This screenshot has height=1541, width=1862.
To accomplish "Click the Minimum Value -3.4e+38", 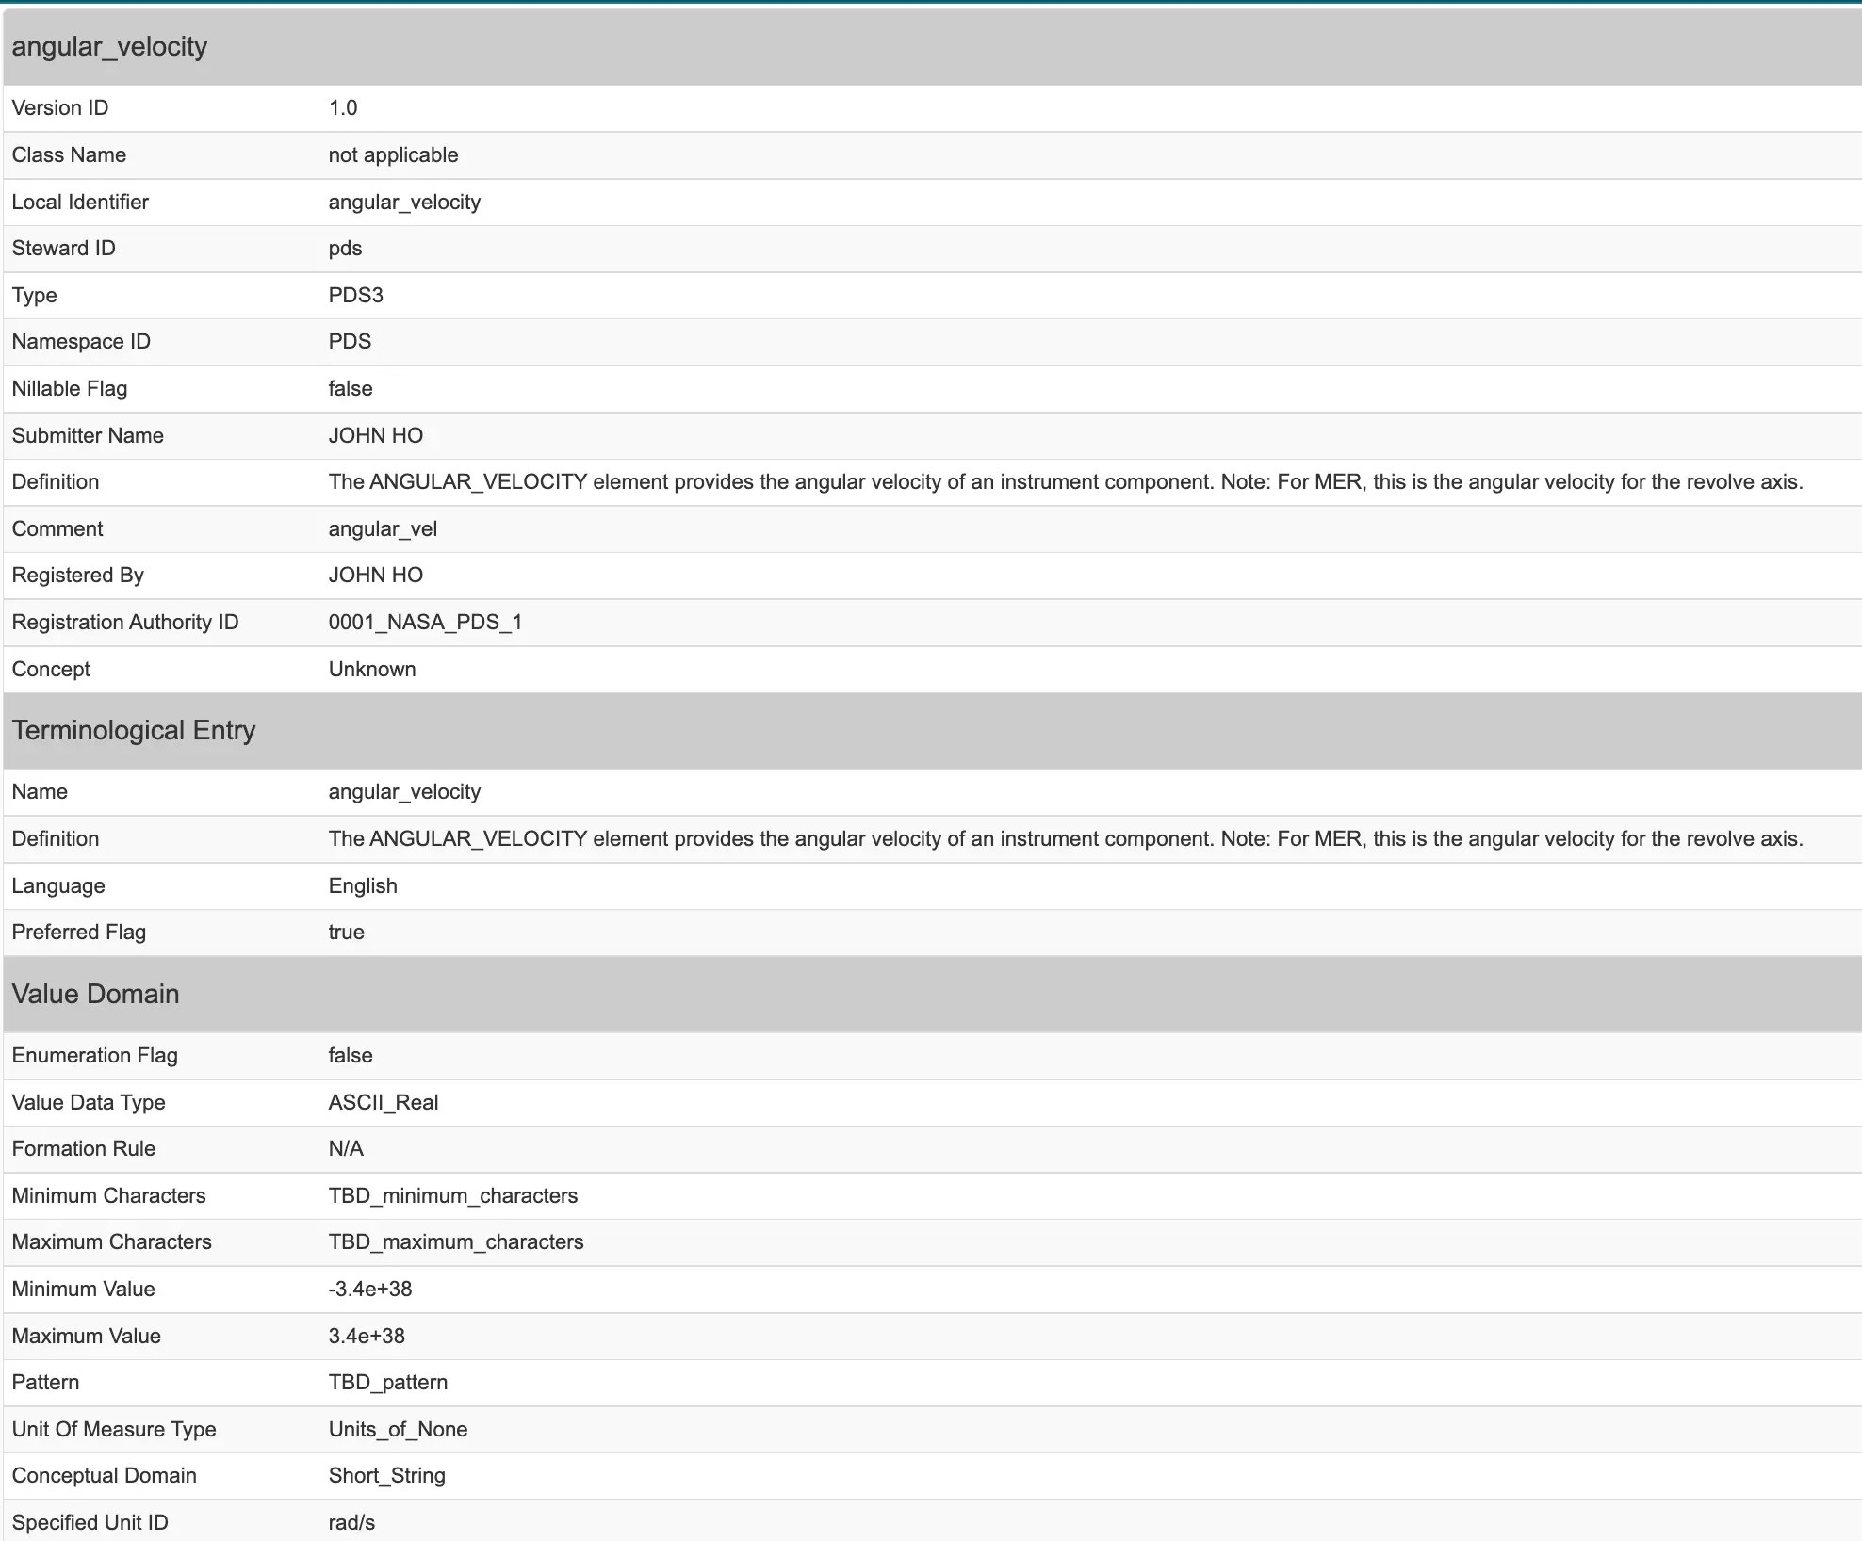I will point(369,1290).
